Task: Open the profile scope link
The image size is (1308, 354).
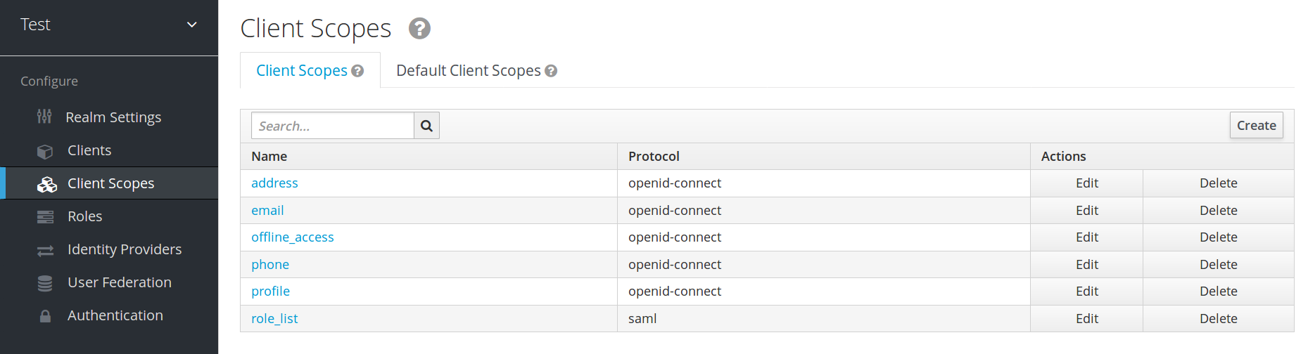Action: [271, 291]
